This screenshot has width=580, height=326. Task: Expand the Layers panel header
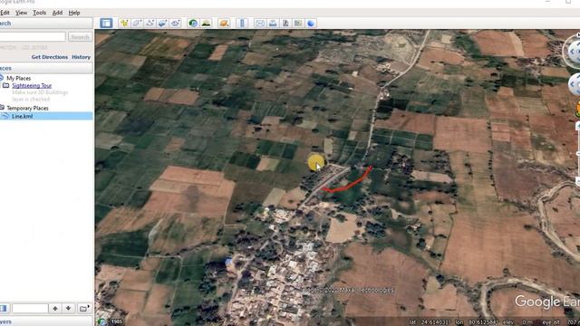46,321
